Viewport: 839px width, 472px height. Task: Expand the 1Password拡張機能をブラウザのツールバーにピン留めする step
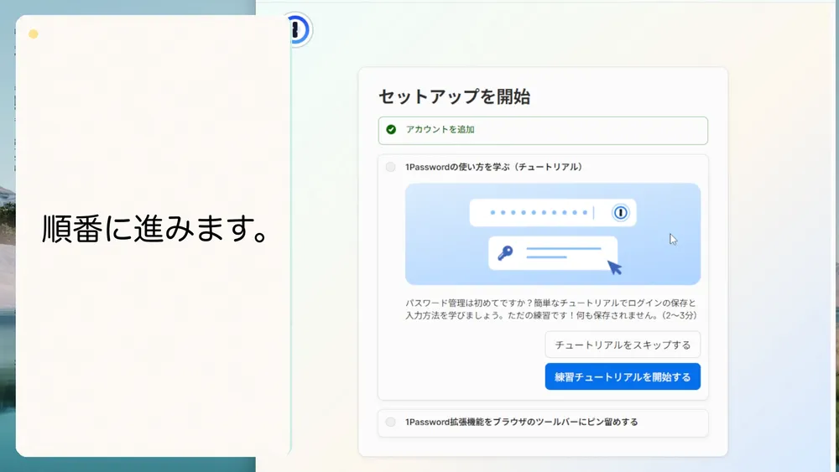coord(543,423)
